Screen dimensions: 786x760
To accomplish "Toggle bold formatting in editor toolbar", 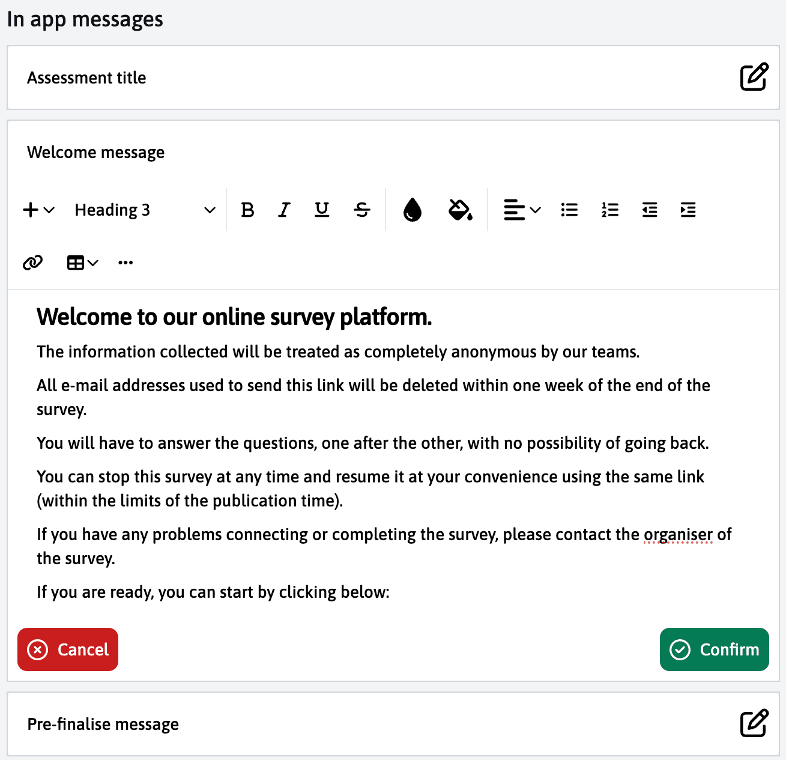I will 247,210.
